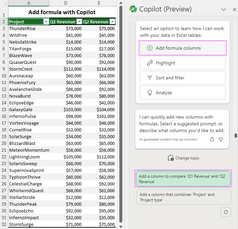238x229 pixels.
Task: Select cell containing WildFire
Action: click(x=29, y=35)
